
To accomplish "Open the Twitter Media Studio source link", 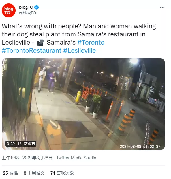I will pyautogui.click(x=76, y=158).
